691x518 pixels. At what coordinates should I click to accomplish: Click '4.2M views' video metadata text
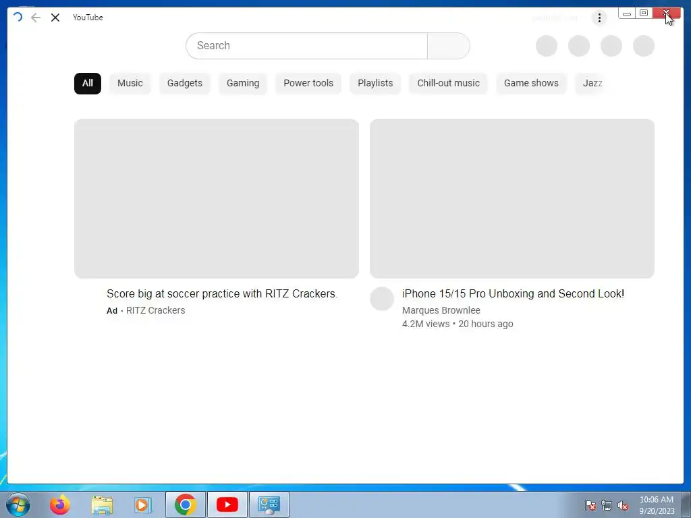pyautogui.click(x=426, y=324)
